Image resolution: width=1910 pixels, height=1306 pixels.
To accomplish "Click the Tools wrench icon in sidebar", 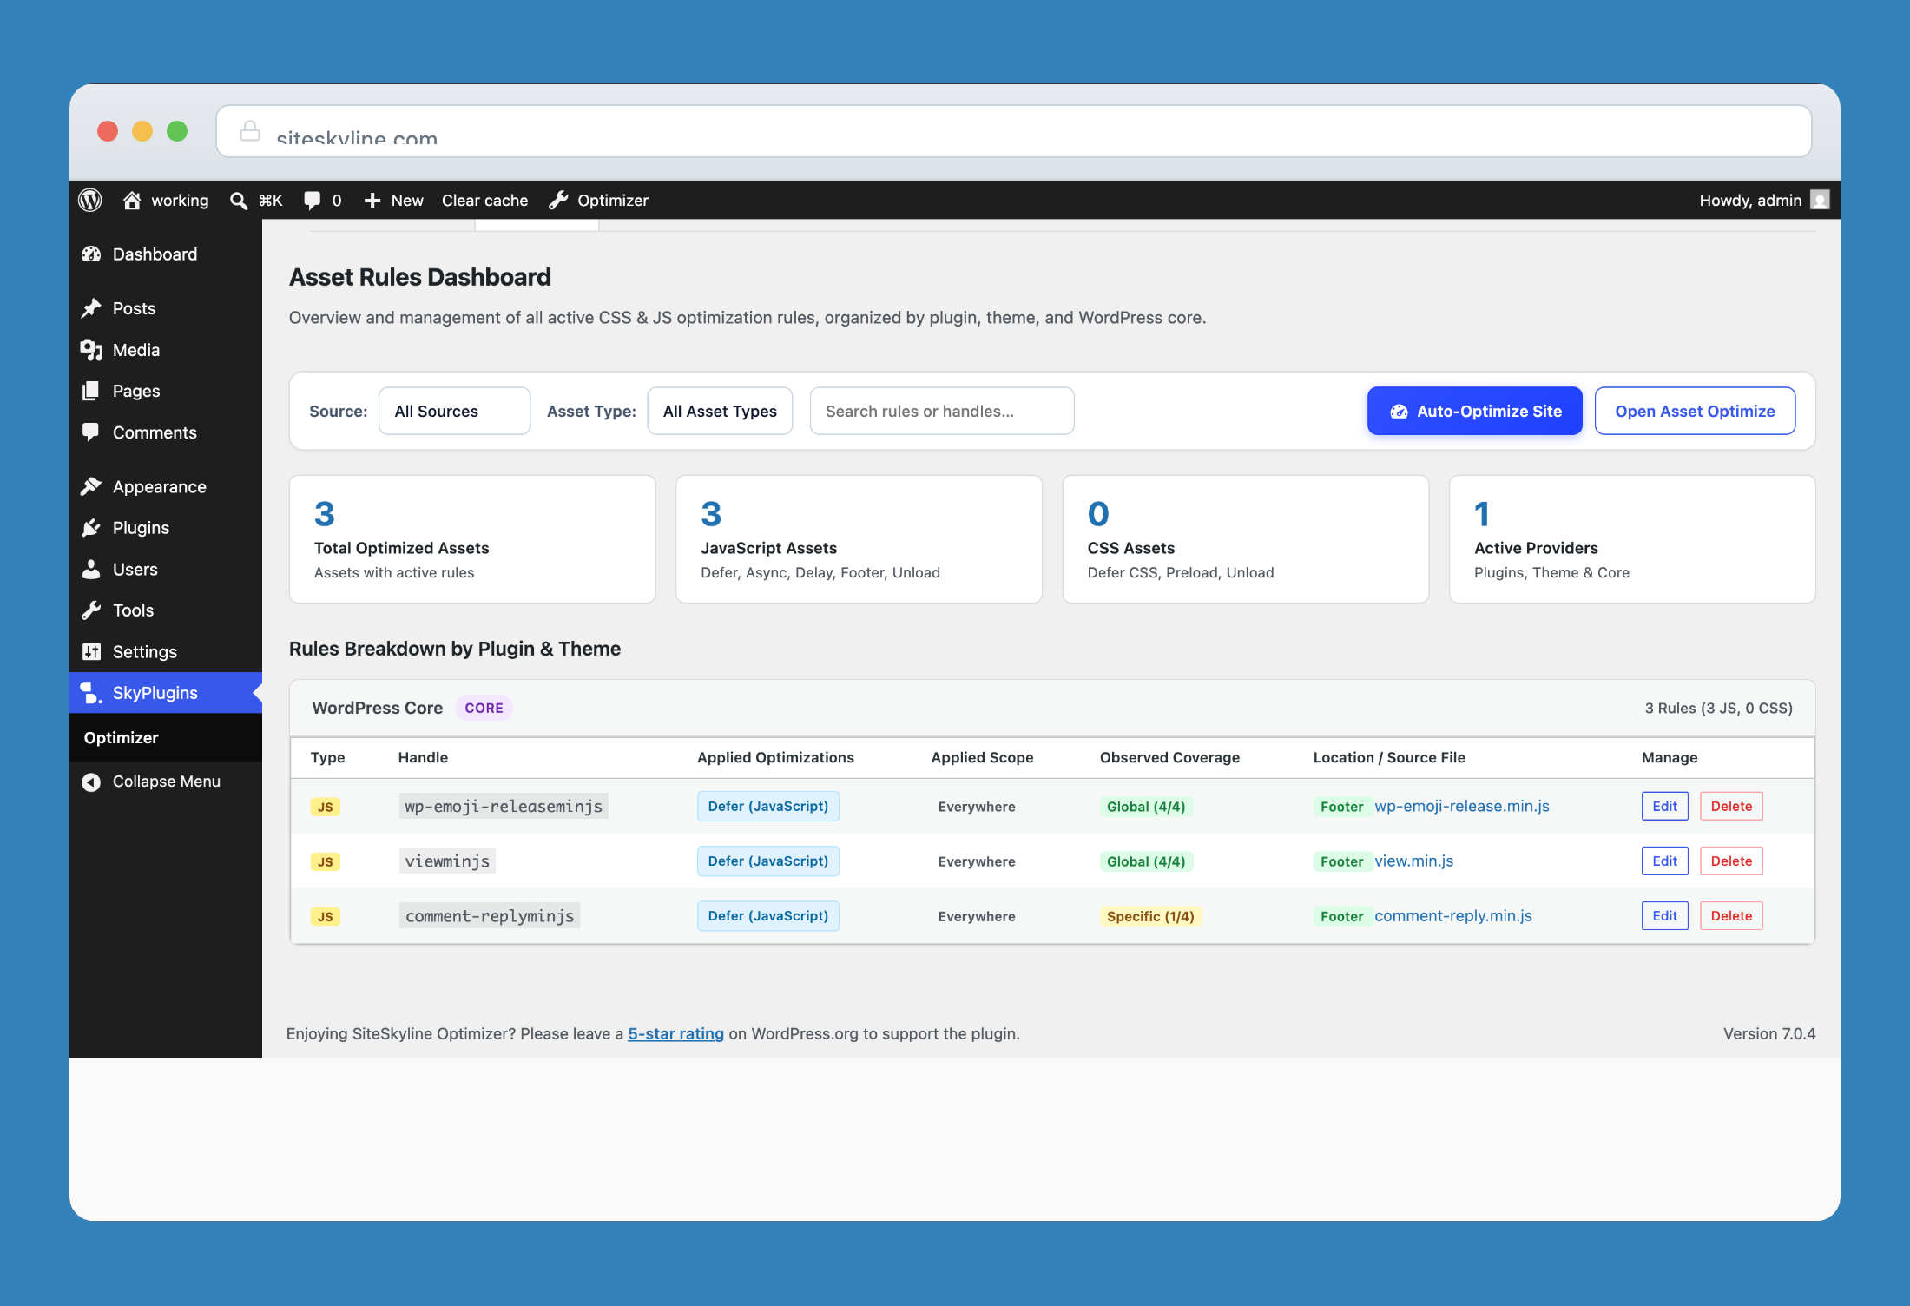I will [x=91, y=610].
